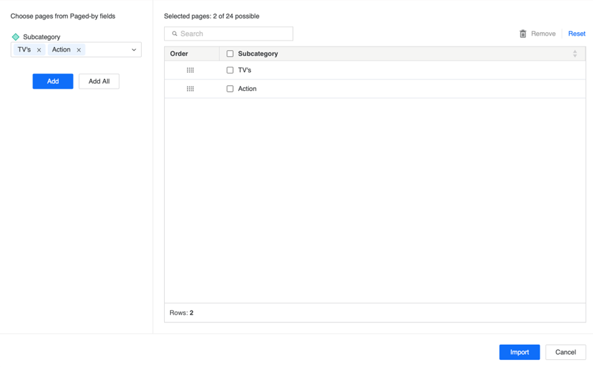
Task: Expand the Subcategory dropdown chevron
Action: click(134, 50)
